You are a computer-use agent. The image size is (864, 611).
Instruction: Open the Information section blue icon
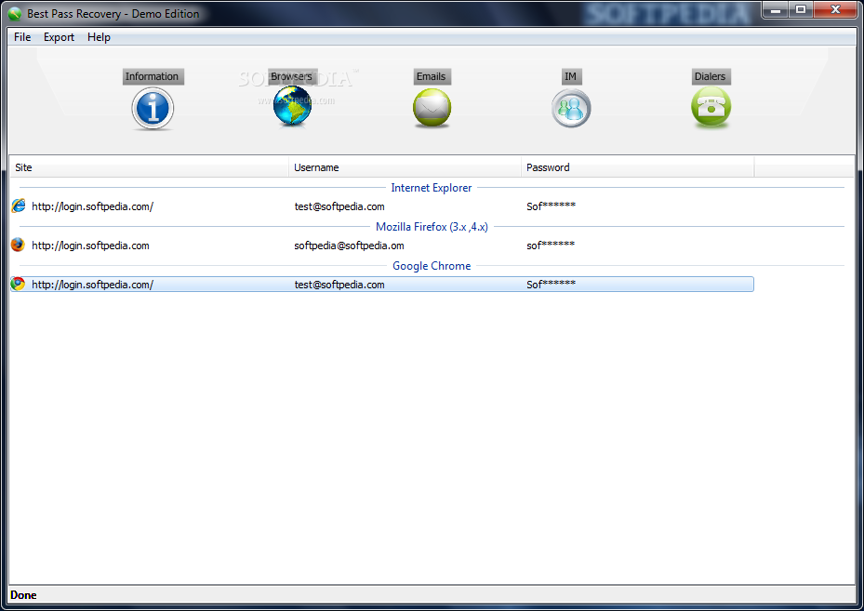(153, 108)
